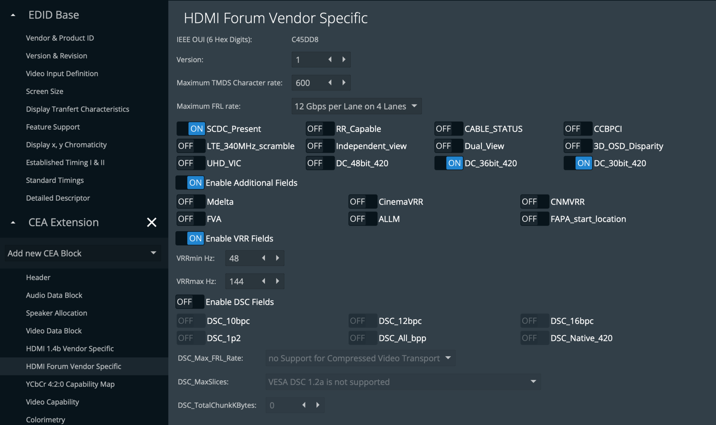Decrease Version value with left arrow

330,59
